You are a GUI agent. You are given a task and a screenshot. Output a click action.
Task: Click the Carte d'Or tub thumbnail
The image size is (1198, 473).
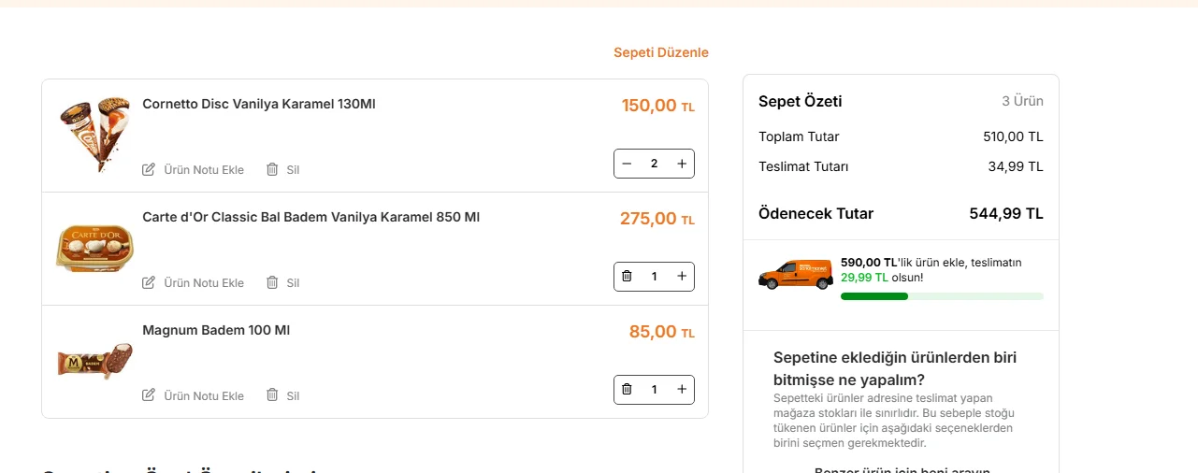94,248
